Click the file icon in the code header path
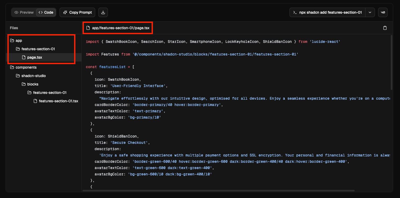The image size is (400, 198). coord(88,28)
